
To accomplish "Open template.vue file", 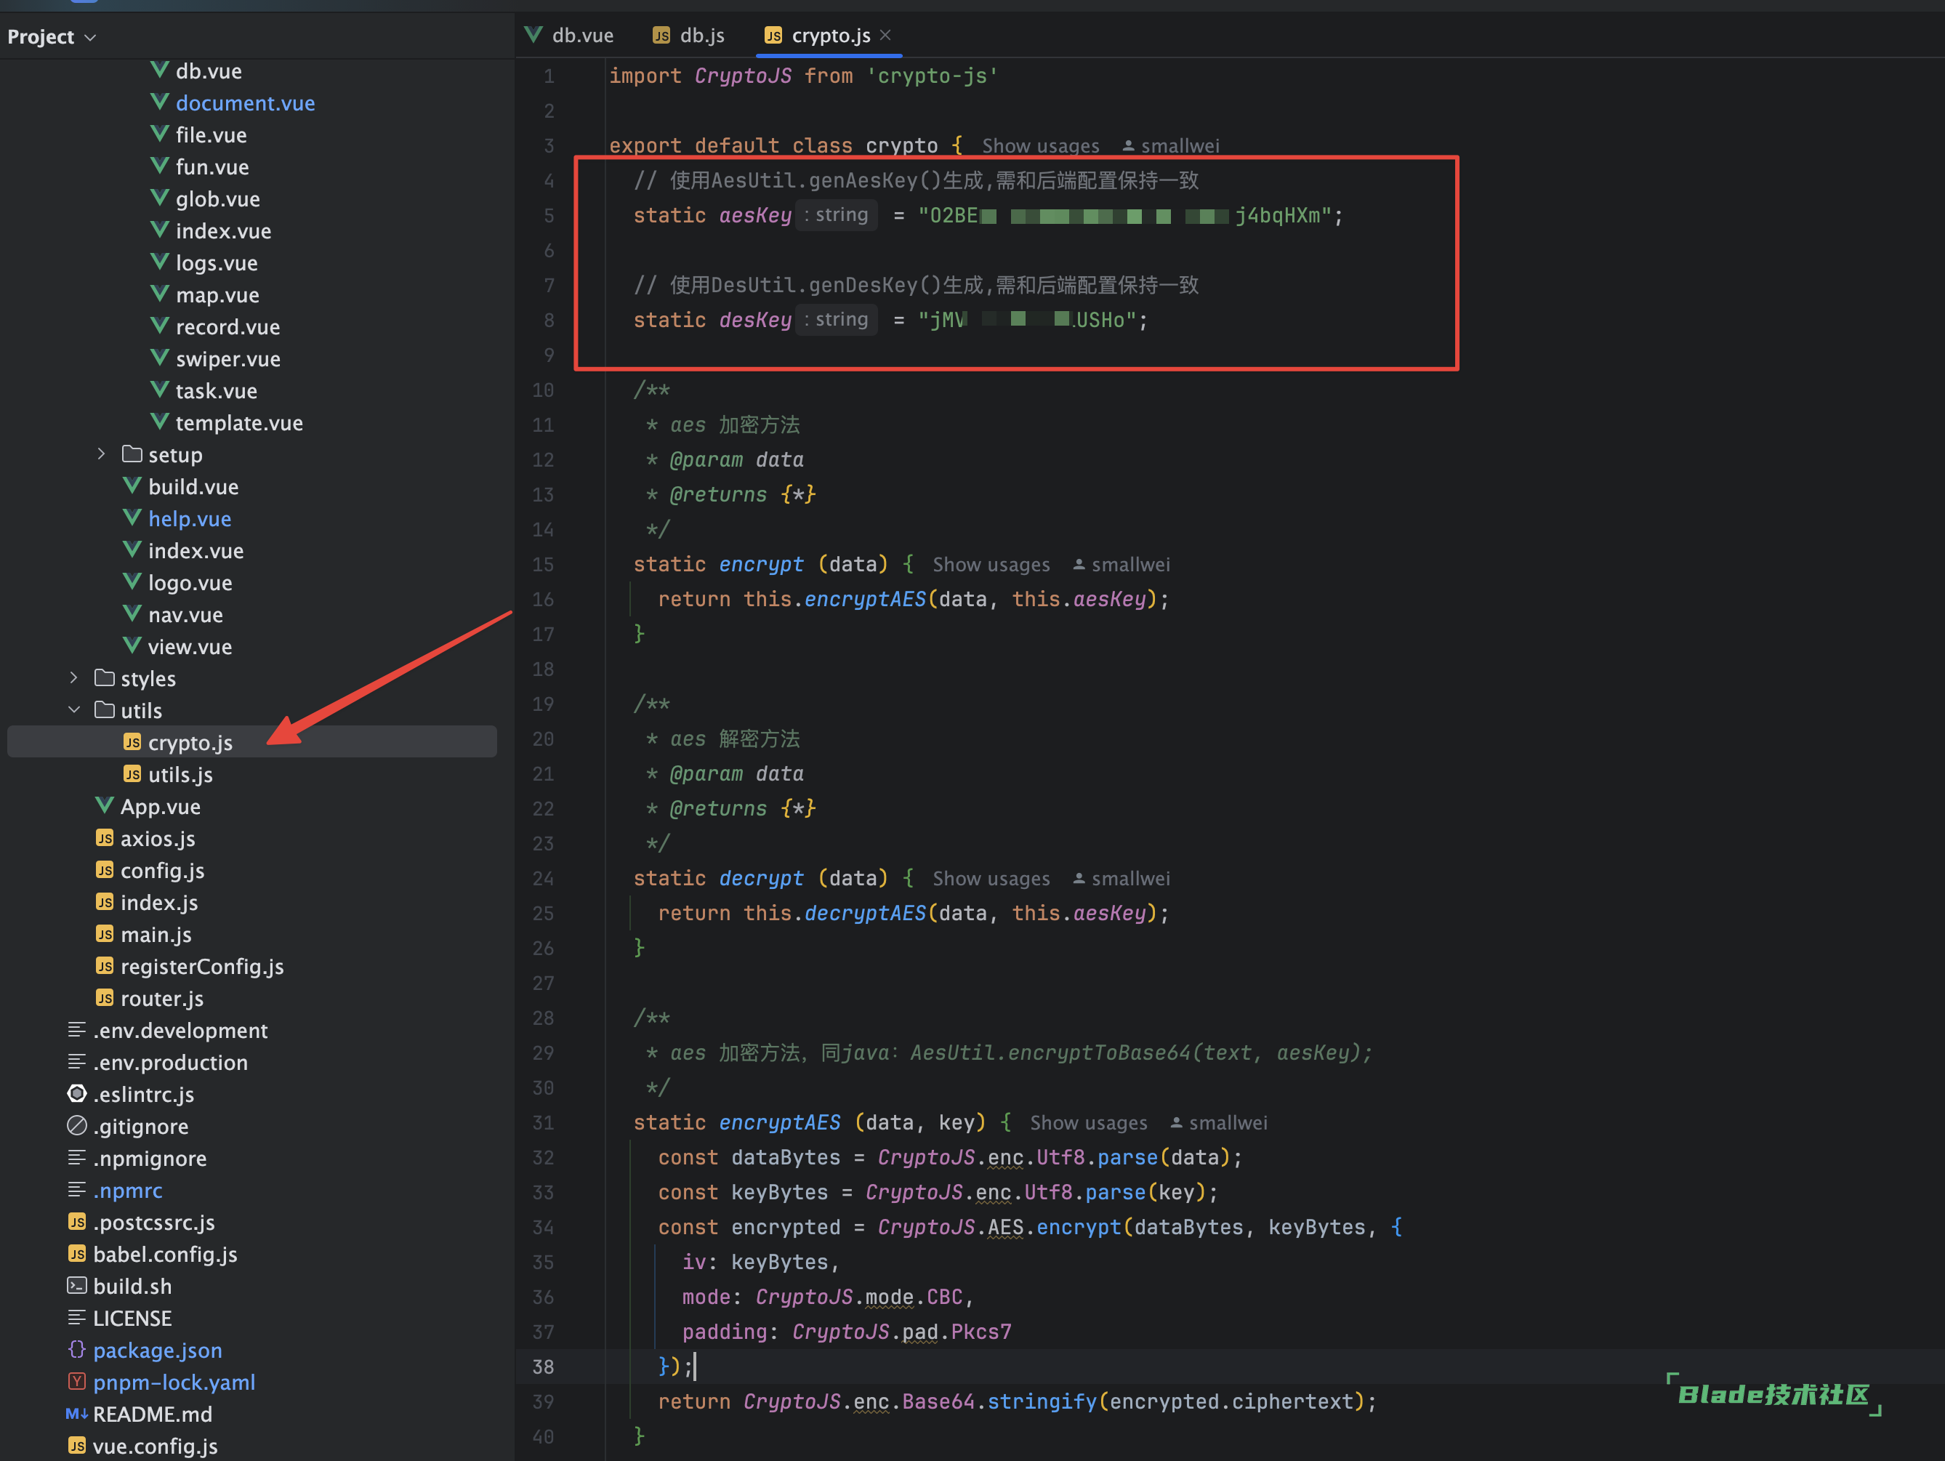I will point(239,422).
